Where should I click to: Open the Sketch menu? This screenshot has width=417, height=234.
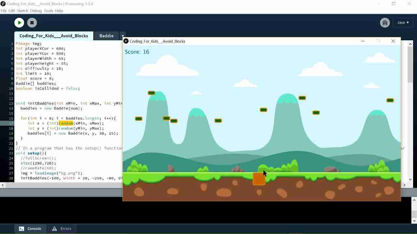click(x=22, y=11)
